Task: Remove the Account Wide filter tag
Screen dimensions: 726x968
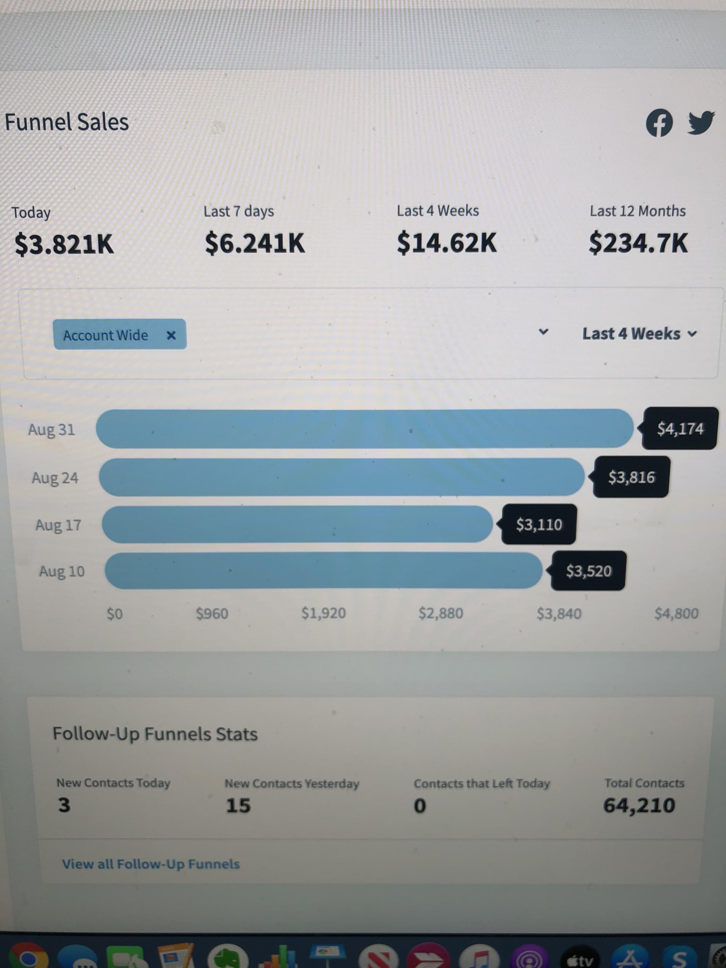Action: (171, 335)
